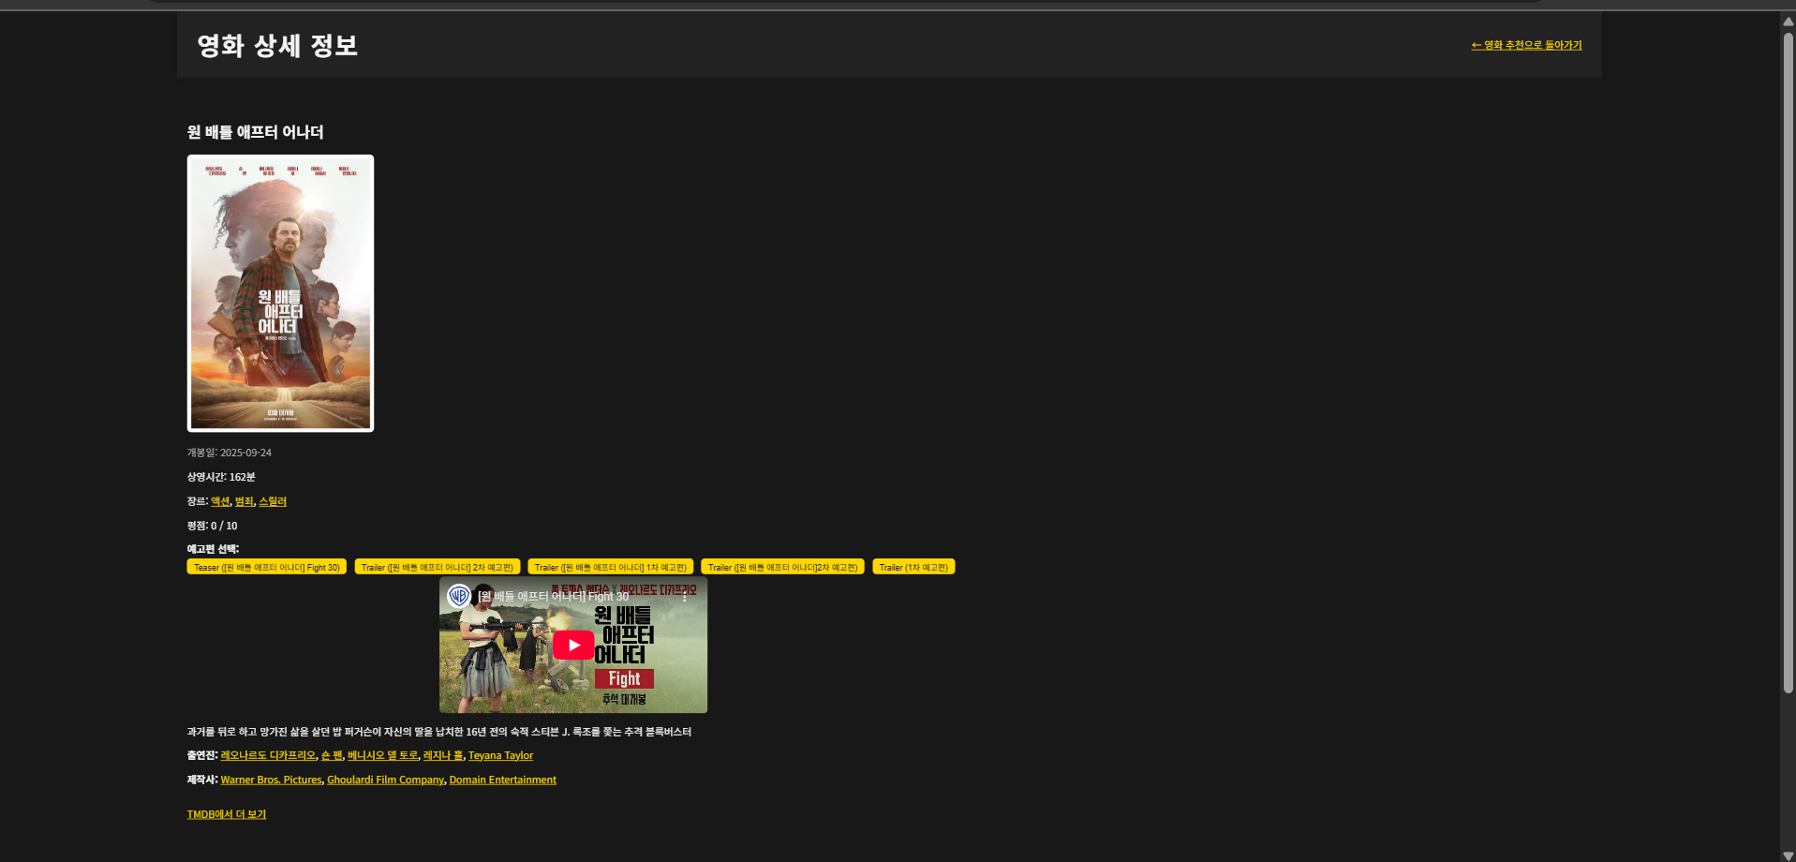Click the movie synopsis paragraph

pyautogui.click(x=438, y=732)
